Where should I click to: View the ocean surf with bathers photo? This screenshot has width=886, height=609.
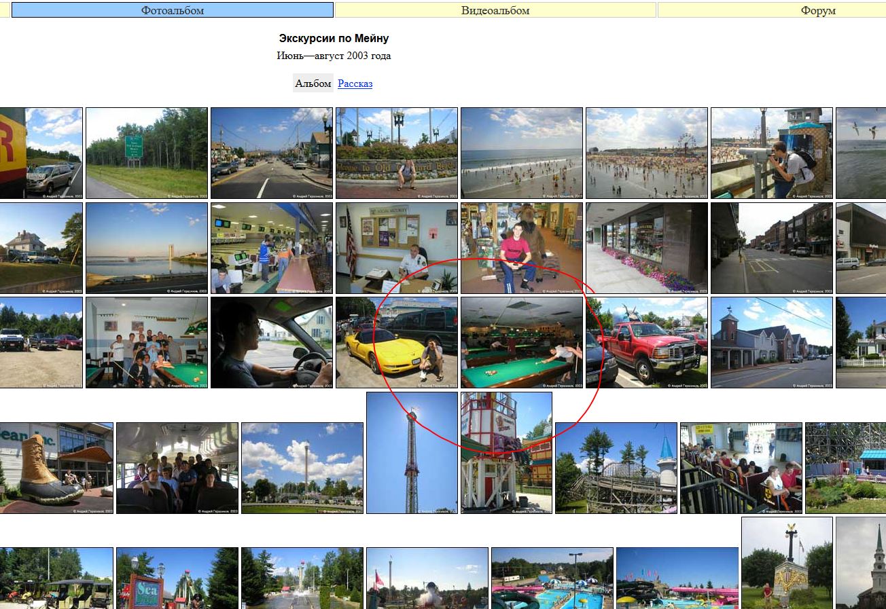point(522,153)
